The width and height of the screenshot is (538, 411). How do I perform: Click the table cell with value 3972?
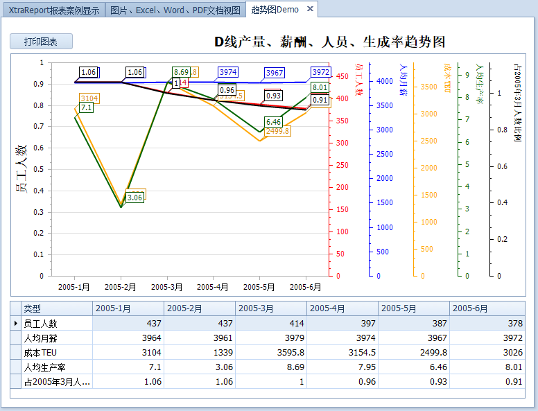pos(487,338)
